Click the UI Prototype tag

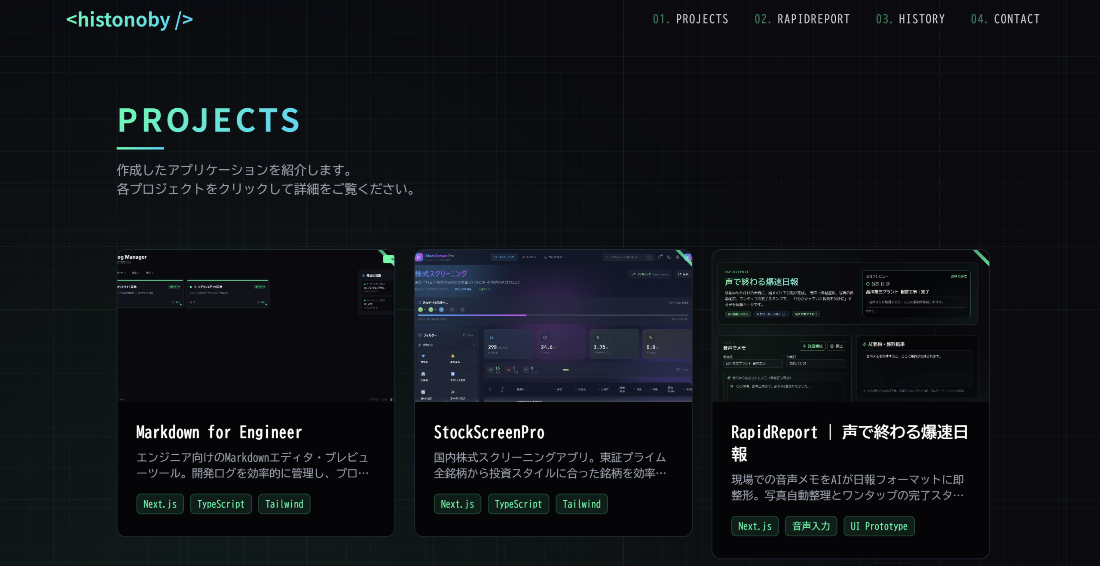pyautogui.click(x=879, y=526)
